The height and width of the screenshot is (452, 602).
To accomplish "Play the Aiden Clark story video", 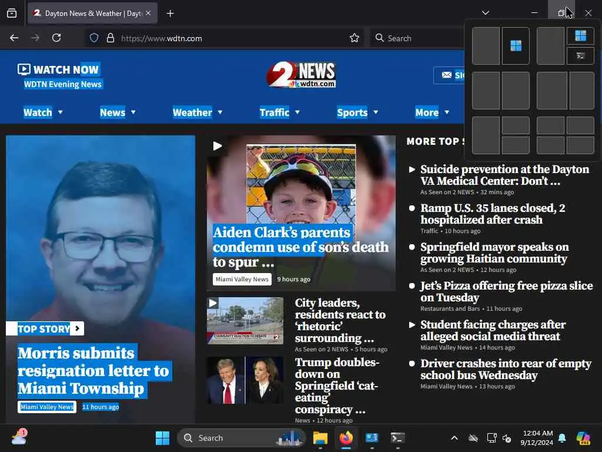I will click(218, 146).
